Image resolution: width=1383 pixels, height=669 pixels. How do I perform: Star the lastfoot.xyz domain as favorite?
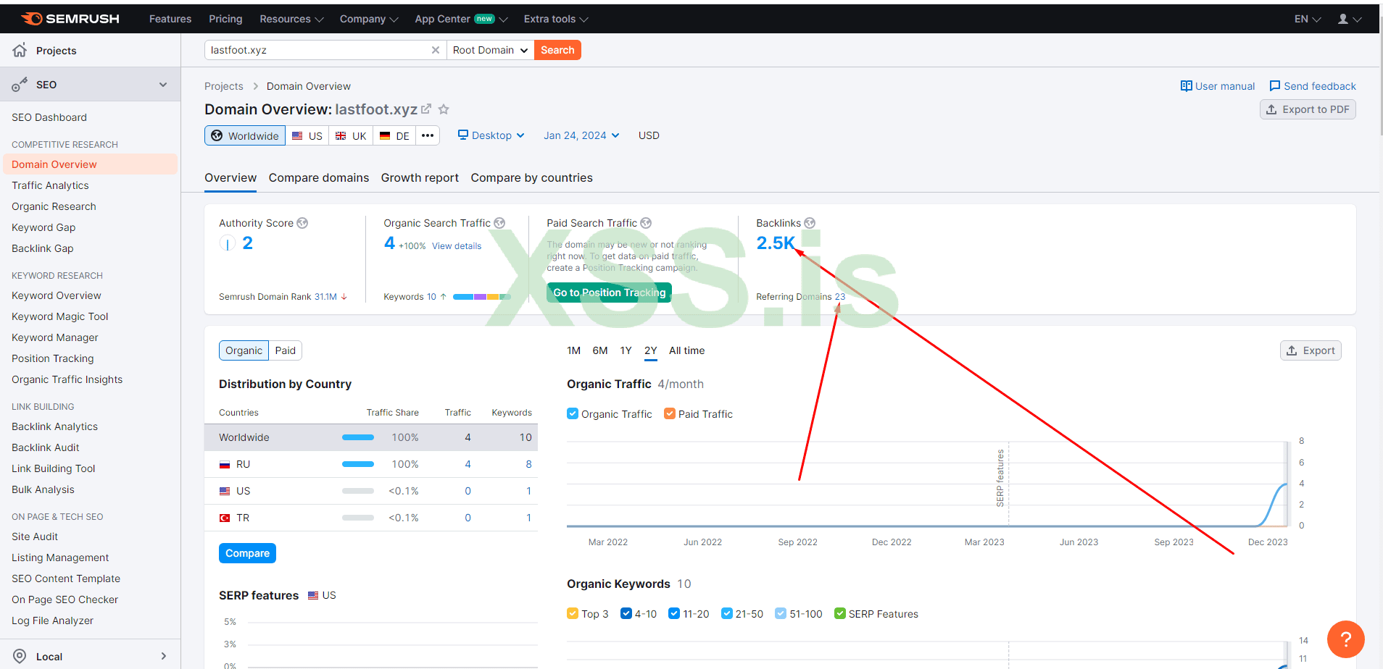point(444,109)
